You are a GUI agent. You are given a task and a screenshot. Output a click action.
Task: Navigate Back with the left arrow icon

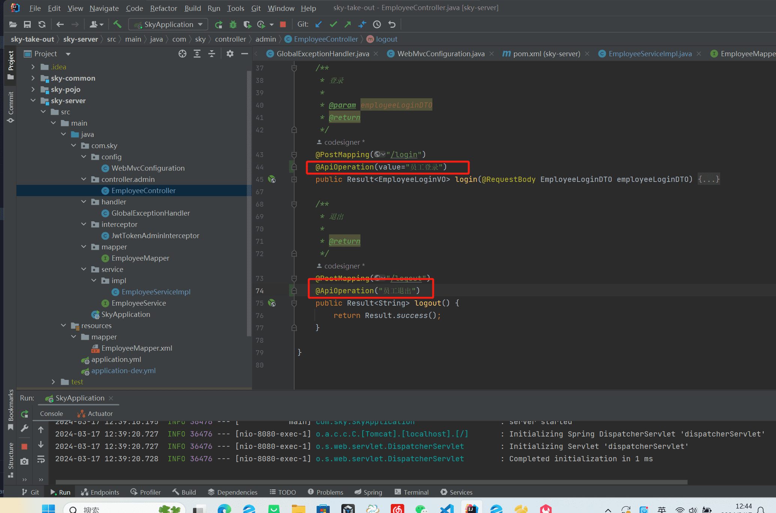[60, 25]
